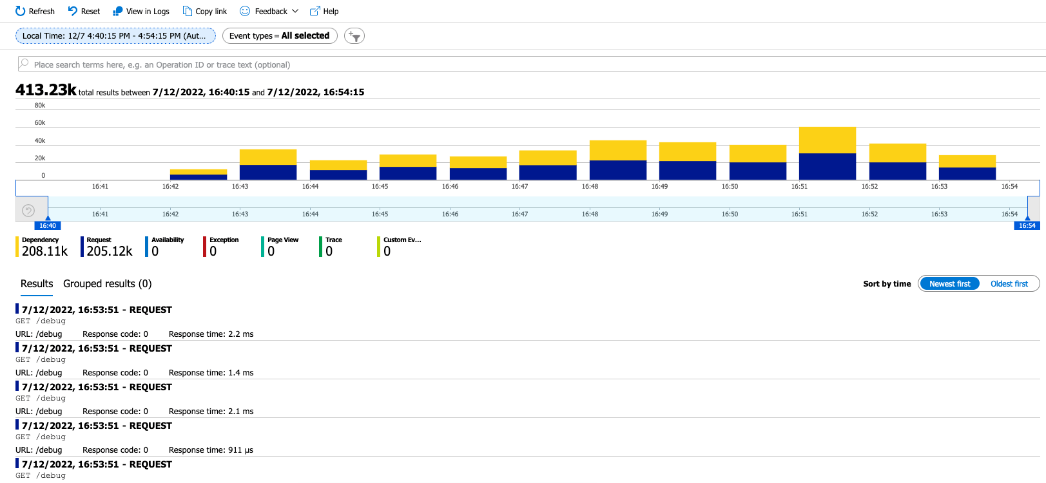Select the Results tab
This screenshot has width=1046, height=483.
[37, 284]
